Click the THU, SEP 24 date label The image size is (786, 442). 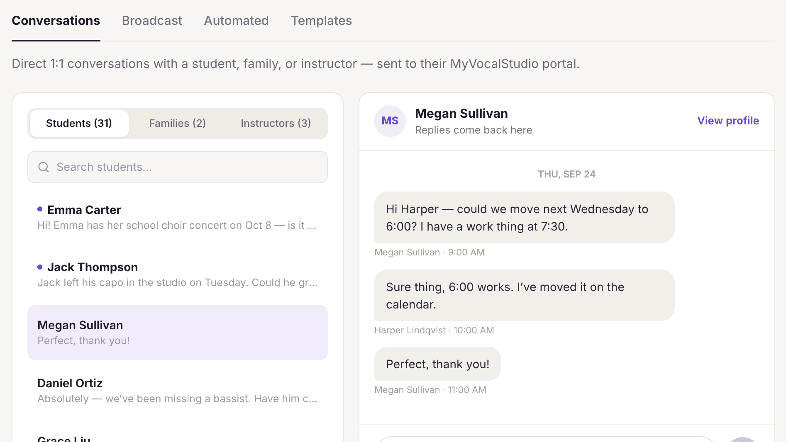pyautogui.click(x=566, y=174)
